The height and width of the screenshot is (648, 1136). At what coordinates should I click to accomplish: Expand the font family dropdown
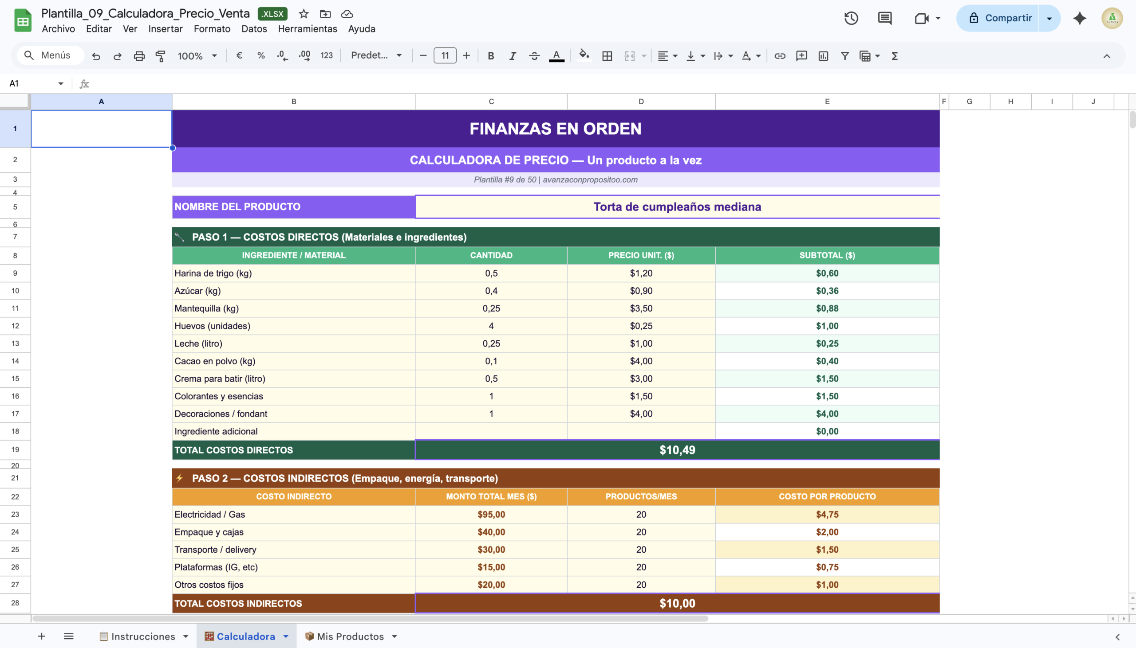click(x=376, y=56)
